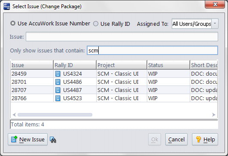Click the Rally icon beside US4523
Viewport: 228px width, 156px height.
point(58,98)
